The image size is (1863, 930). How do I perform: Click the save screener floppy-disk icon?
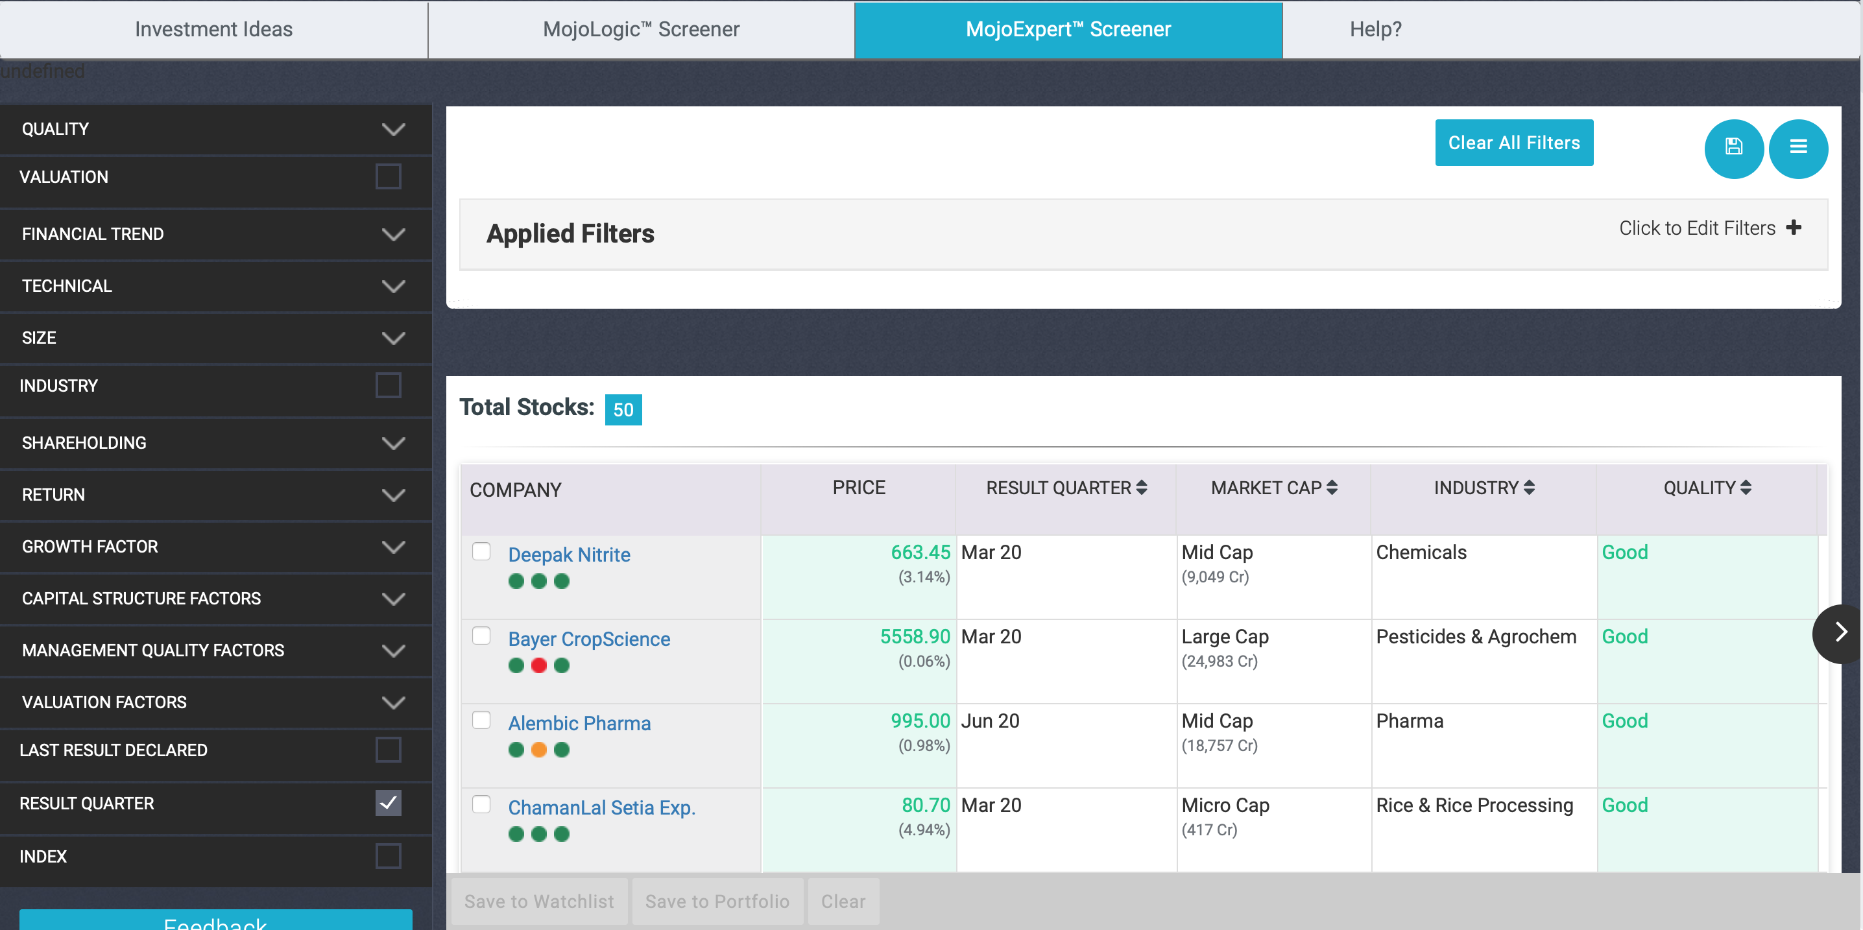click(1733, 147)
